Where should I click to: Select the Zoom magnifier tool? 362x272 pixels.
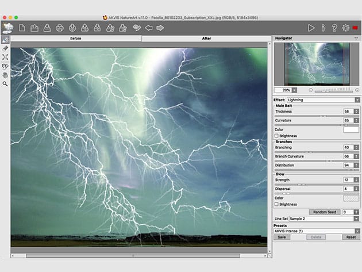click(x=5, y=83)
